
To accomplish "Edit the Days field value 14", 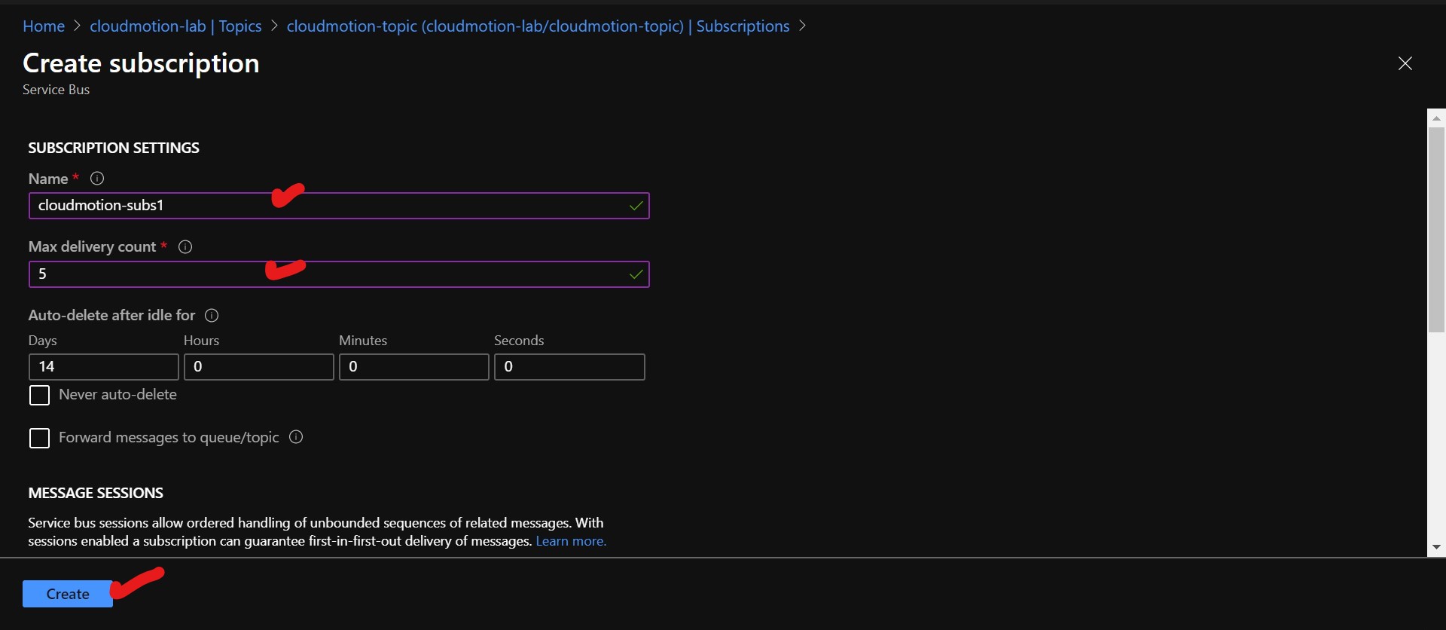I will tap(104, 367).
